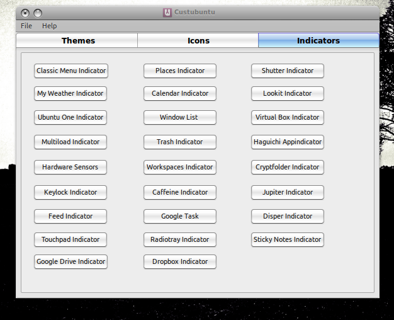Install Keylock Indicator
This screenshot has height=320, width=394.
(70, 192)
